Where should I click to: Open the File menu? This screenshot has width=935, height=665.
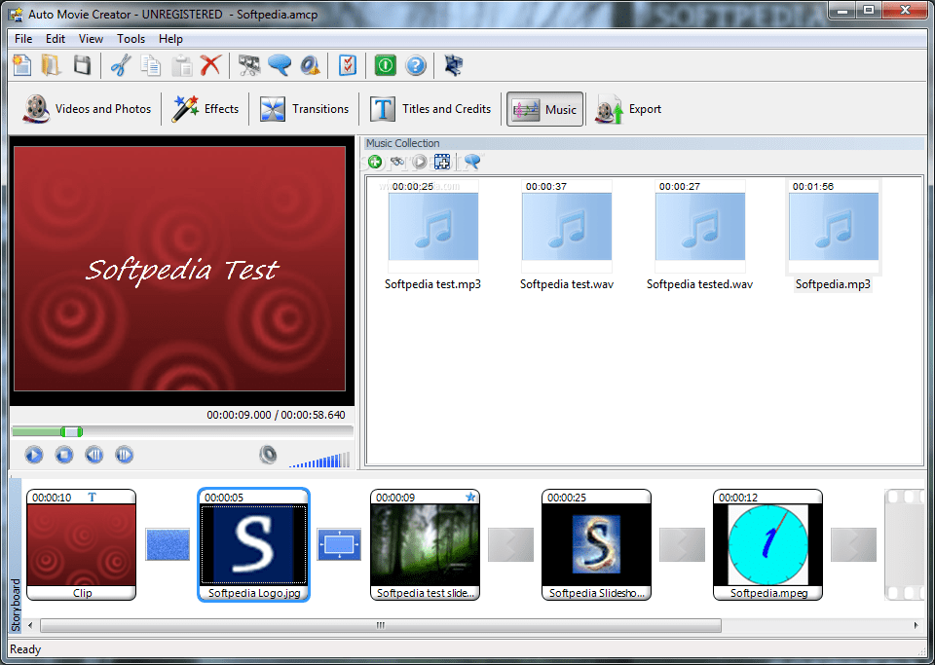click(x=22, y=39)
